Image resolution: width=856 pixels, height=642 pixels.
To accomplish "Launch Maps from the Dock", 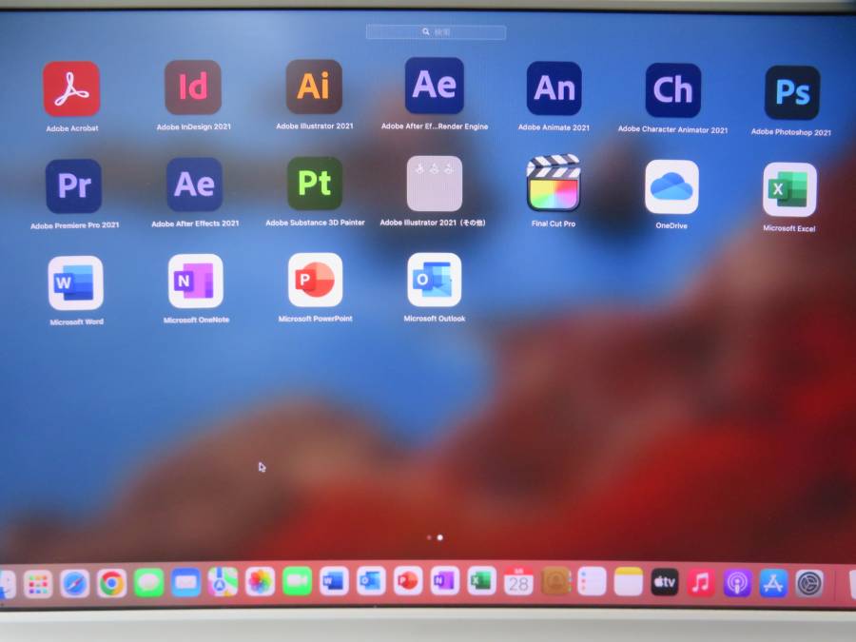I will coord(223,582).
